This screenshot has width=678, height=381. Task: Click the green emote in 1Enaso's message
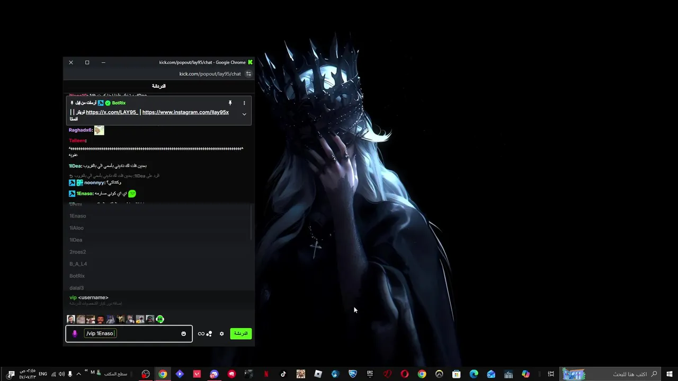(x=132, y=194)
